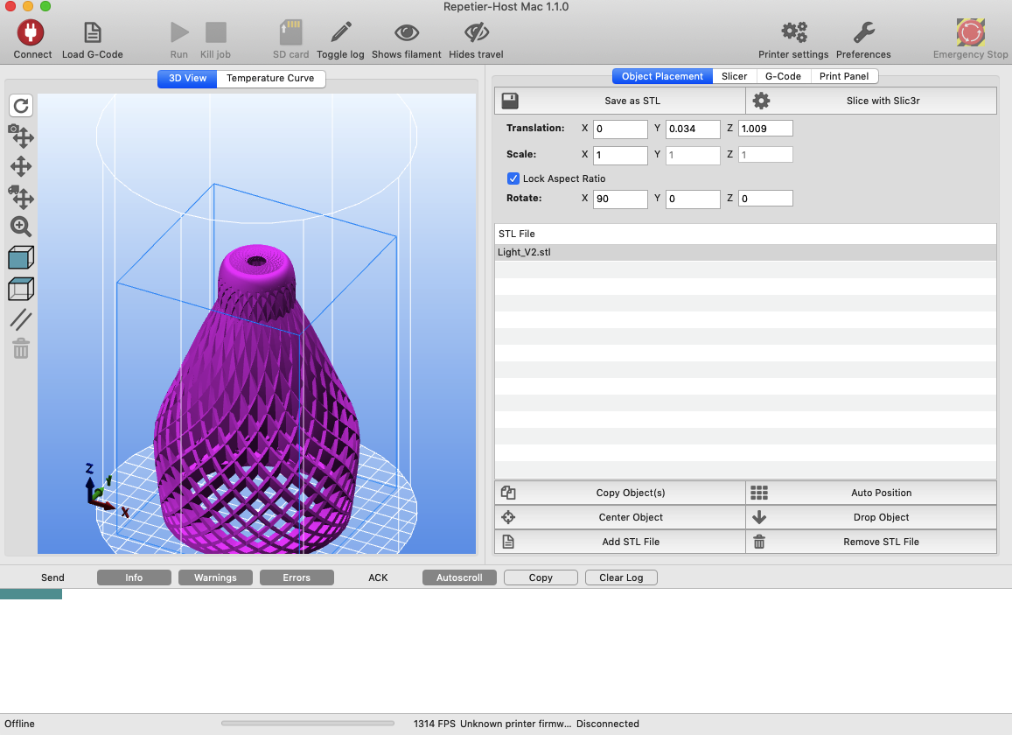Start the print with Run
The width and height of the screenshot is (1012, 735).
pyautogui.click(x=179, y=32)
